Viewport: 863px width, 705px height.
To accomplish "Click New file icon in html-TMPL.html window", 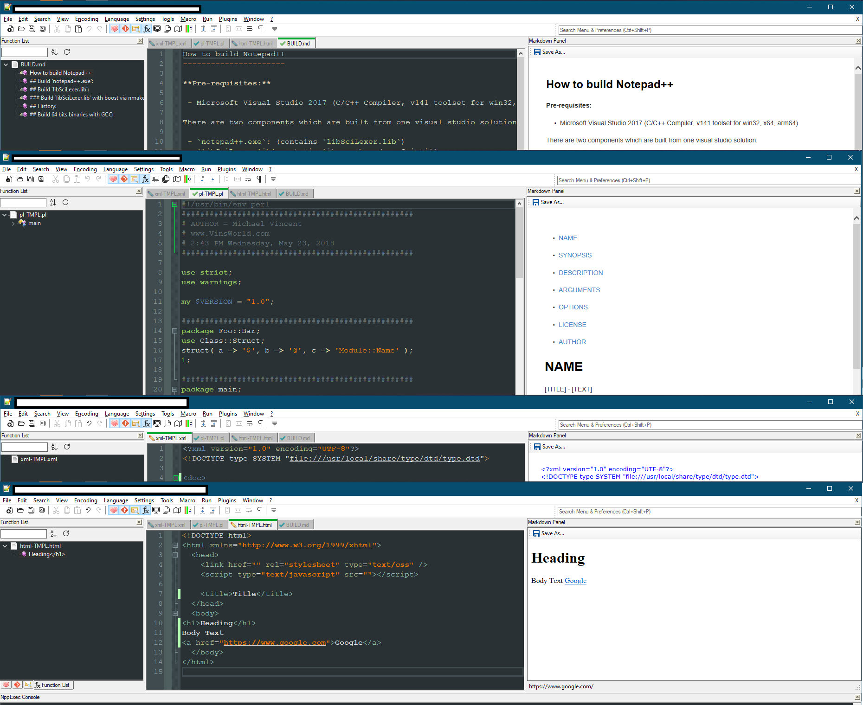I will 9,510.
